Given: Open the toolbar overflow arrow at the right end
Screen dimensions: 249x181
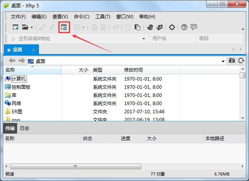Looking at the screenshot, I should [243, 29].
